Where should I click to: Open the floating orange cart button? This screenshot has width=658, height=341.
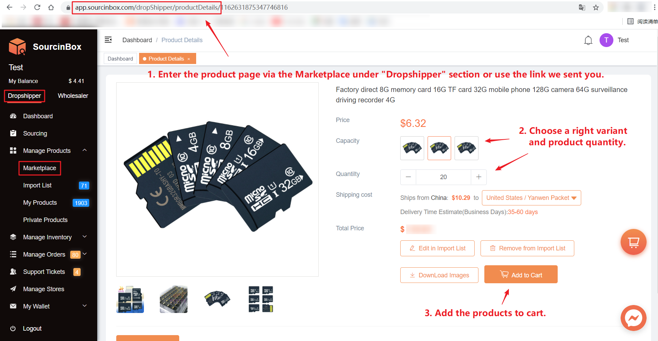(633, 242)
